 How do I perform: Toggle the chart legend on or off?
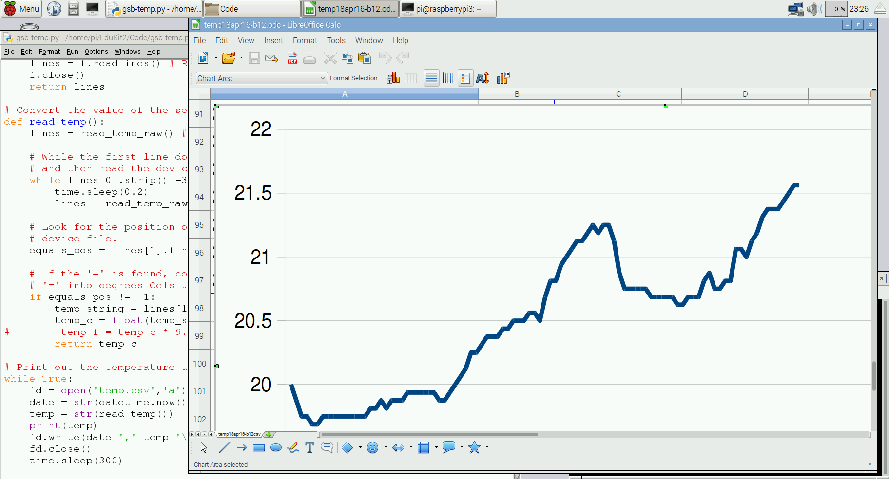tap(465, 78)
